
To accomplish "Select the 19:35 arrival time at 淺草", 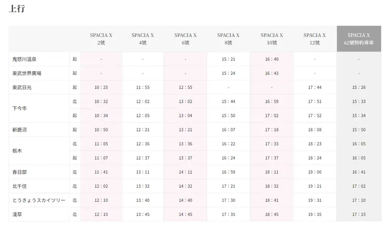I will (x=314, y=214).
